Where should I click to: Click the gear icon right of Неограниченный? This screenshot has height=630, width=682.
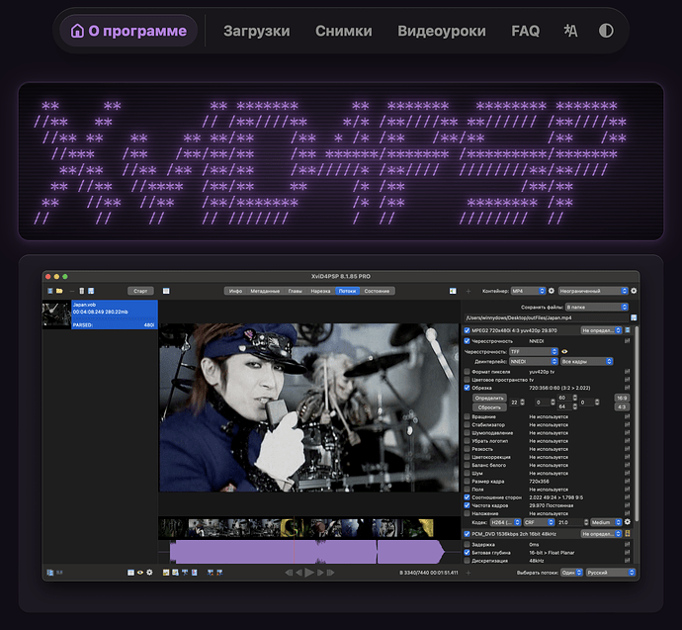coord(634,291)
